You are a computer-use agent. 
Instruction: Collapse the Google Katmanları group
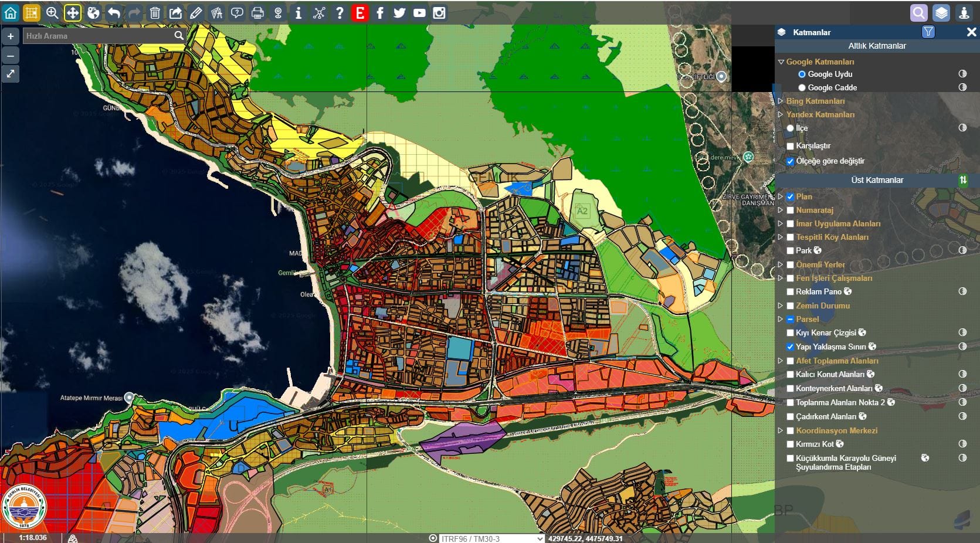(781, 62)
